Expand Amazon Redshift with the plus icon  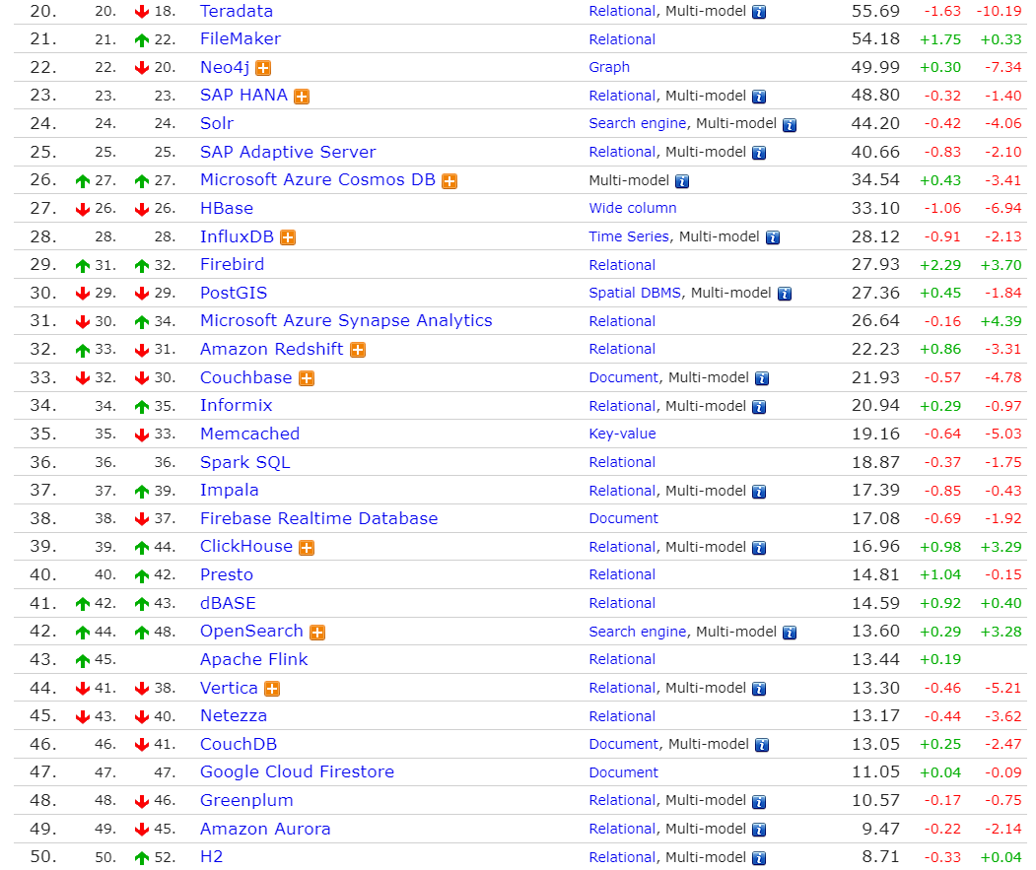pyautogui.click(x=357, y=350)
